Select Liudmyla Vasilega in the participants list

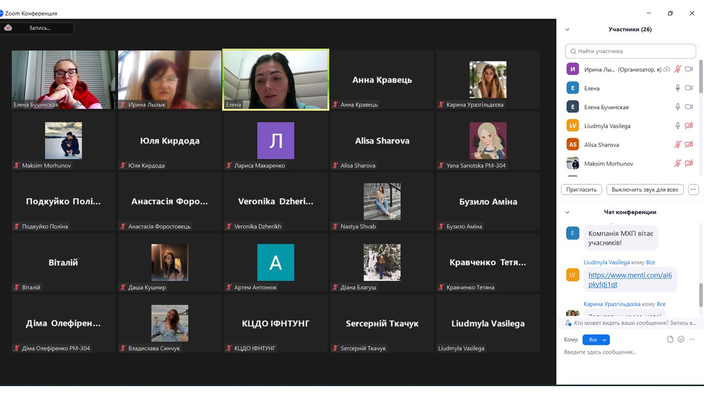pos(607,126)
